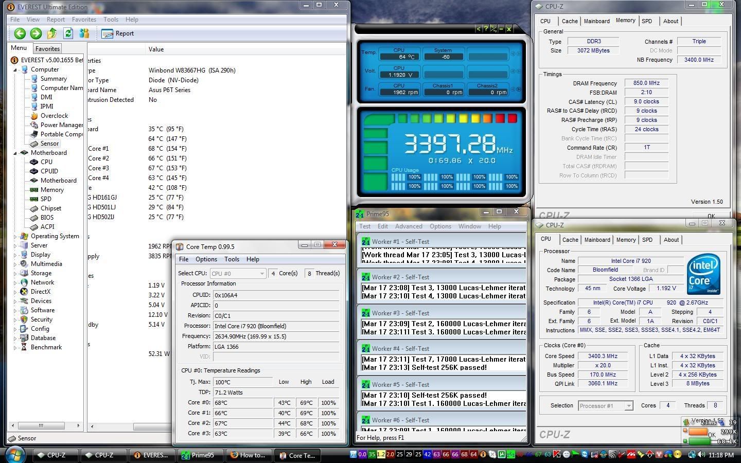Switch to the Favorites tab in EVEREST sidebar
Screen dimensions: 741x463
[47, 48]
